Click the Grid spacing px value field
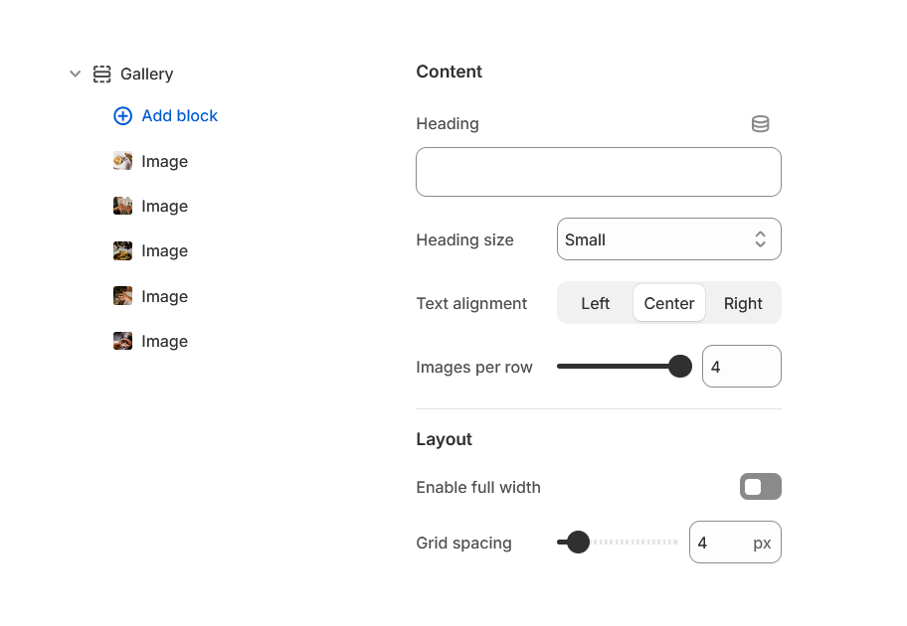The width and height of the screenshot is (907, 626). [735, 542]
